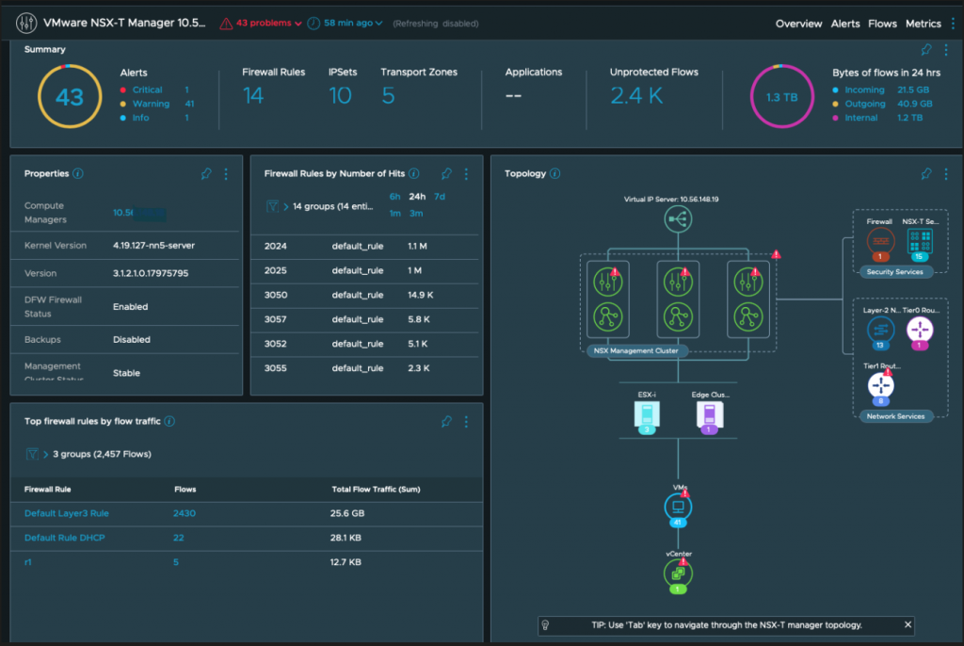The width and height of the screenshot is (964, 646).
Task: Click the Tier1 Router icon in Network Services
Action: coord(881,385)
